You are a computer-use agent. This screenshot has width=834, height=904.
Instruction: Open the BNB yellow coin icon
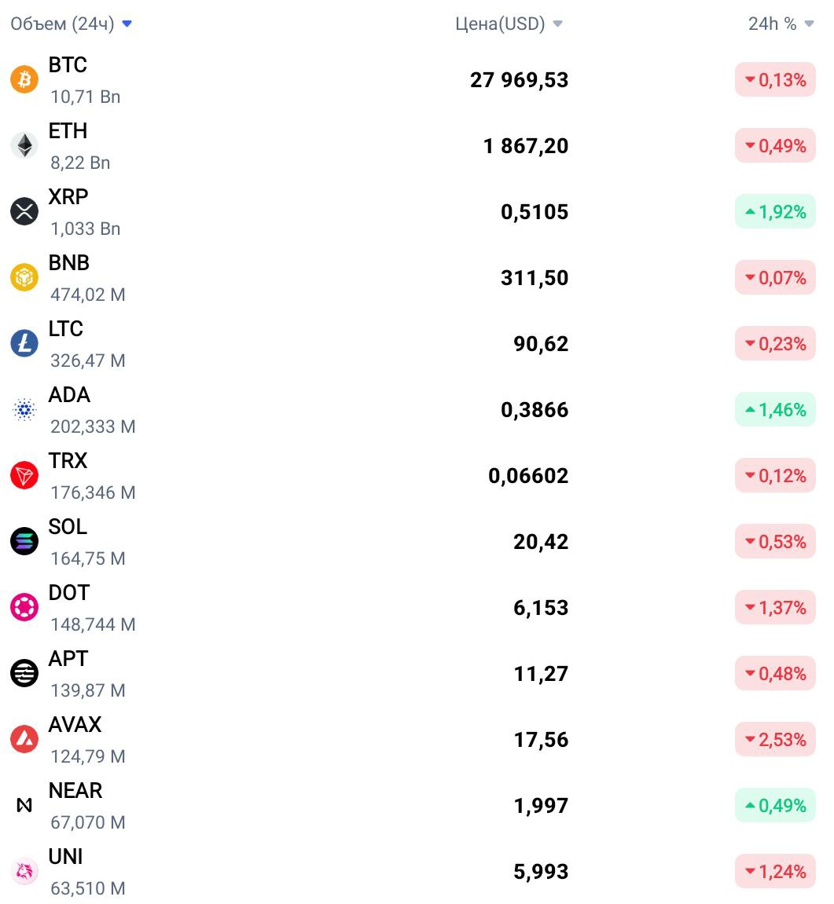pos(24,277)
